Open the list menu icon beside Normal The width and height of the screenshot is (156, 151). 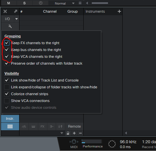pos(80,3)
